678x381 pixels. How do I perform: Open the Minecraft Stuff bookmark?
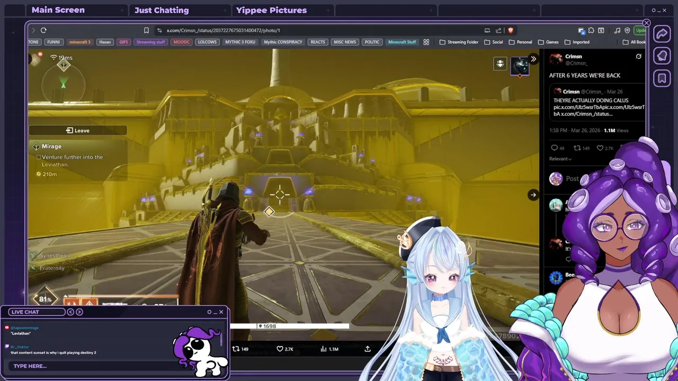[402, 42]
